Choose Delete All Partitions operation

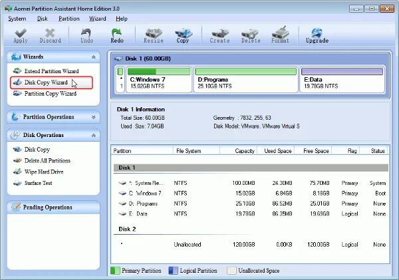pos(47,161)
